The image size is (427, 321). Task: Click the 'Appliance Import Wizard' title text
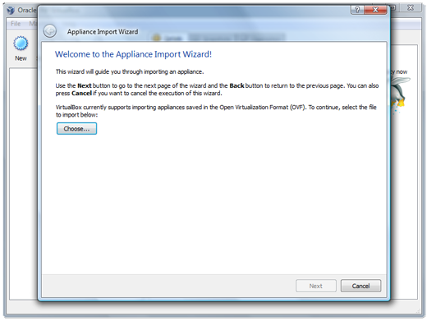(103, 32)
